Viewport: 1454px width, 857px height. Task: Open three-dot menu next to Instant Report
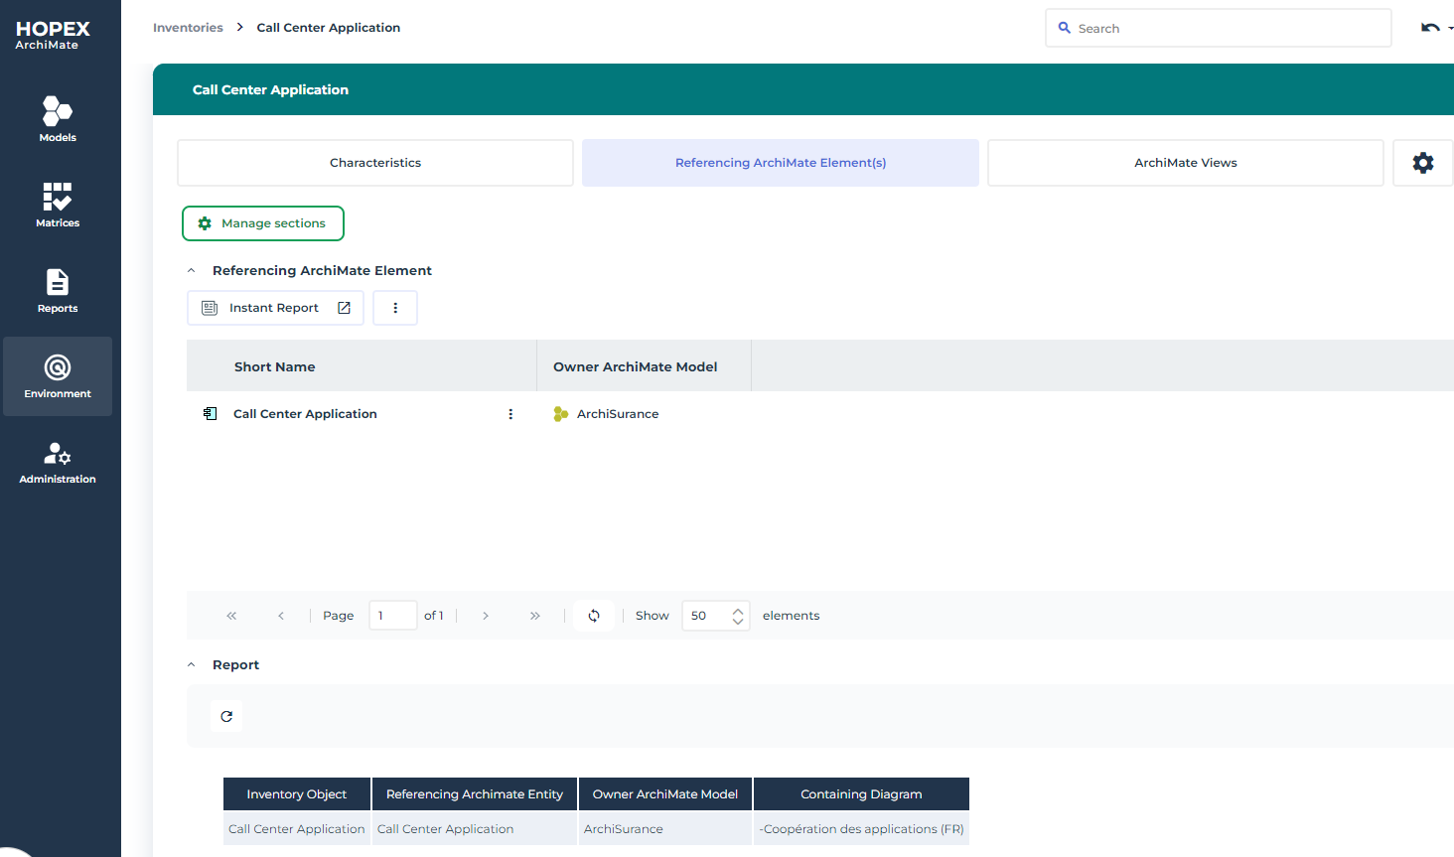pyautogui.click(x=395, y=308)
